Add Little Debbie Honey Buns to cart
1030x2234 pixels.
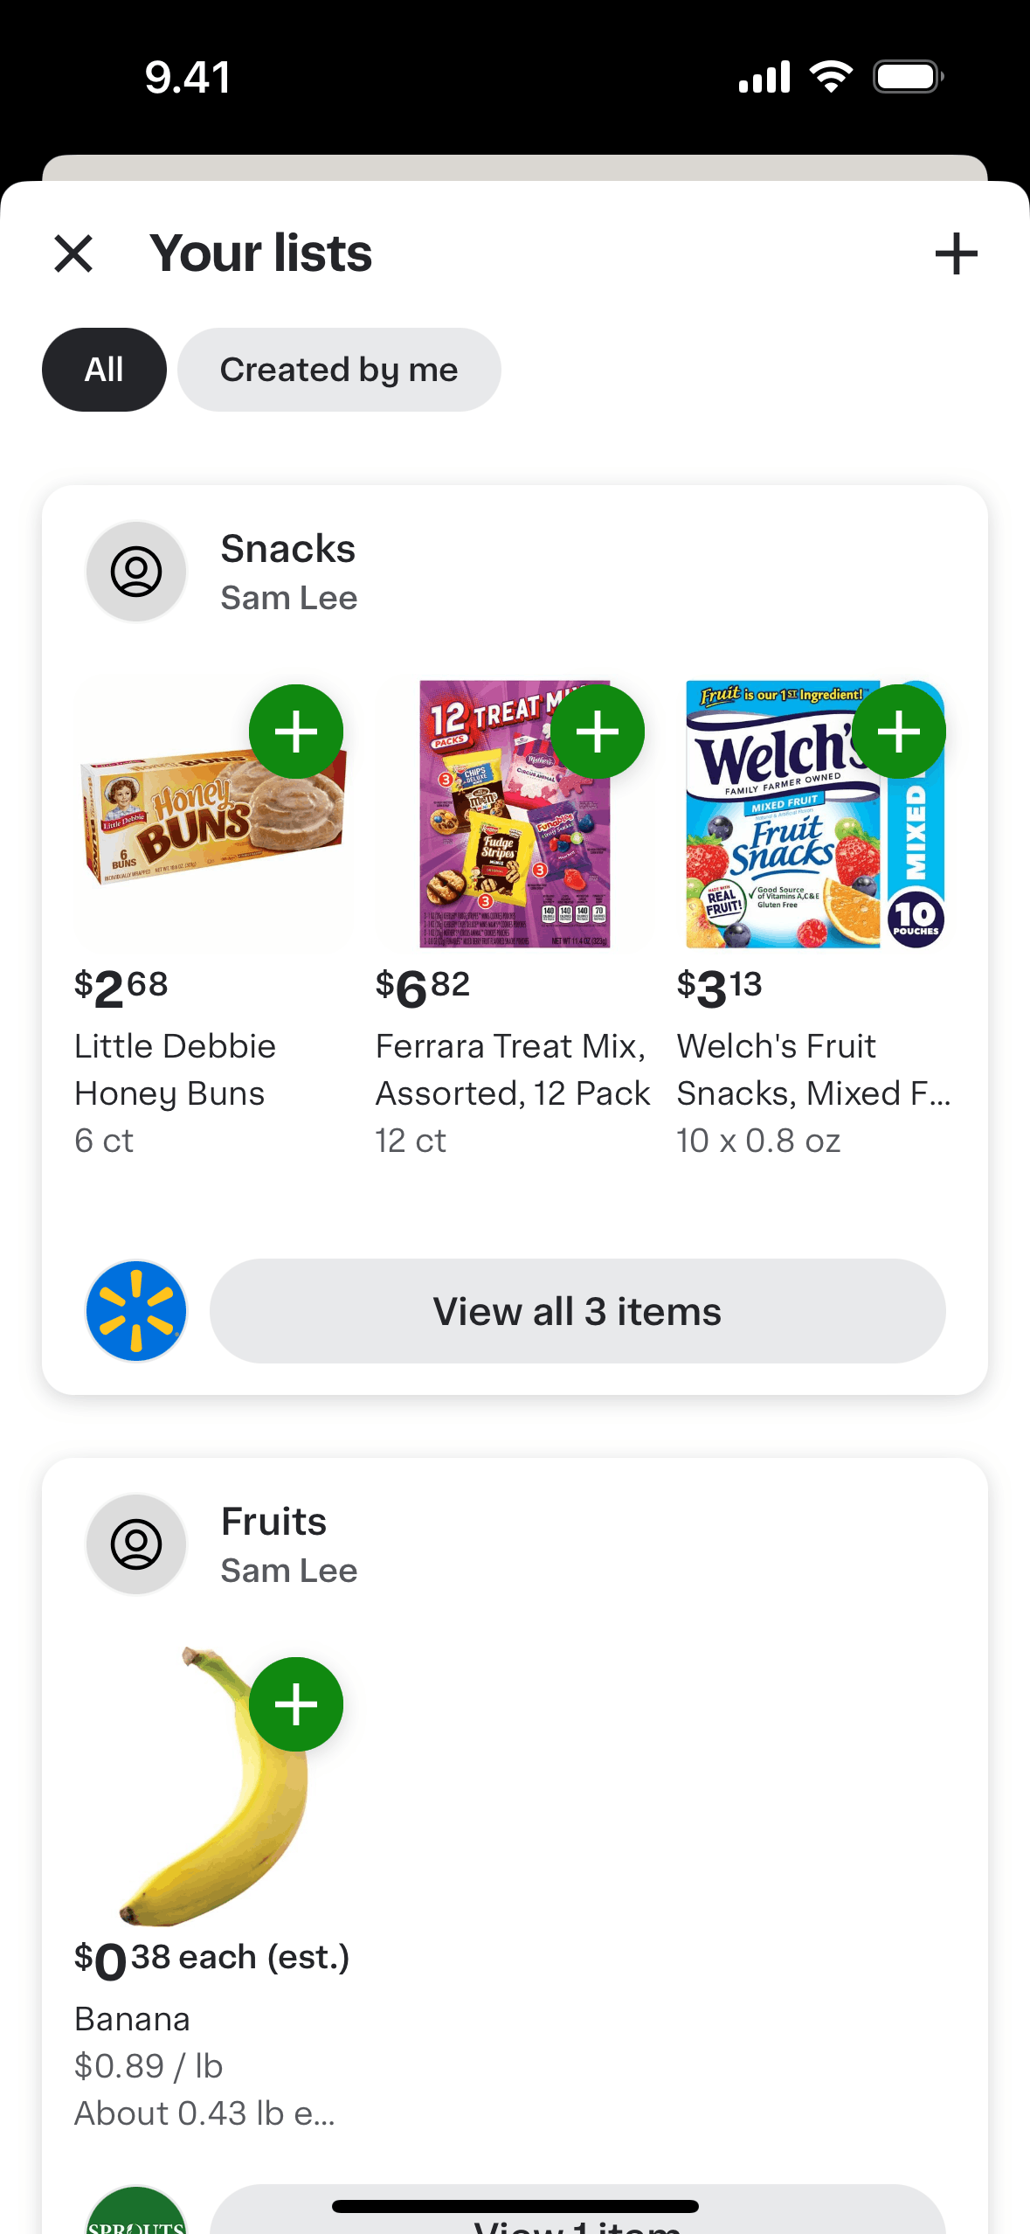point(296,732)
